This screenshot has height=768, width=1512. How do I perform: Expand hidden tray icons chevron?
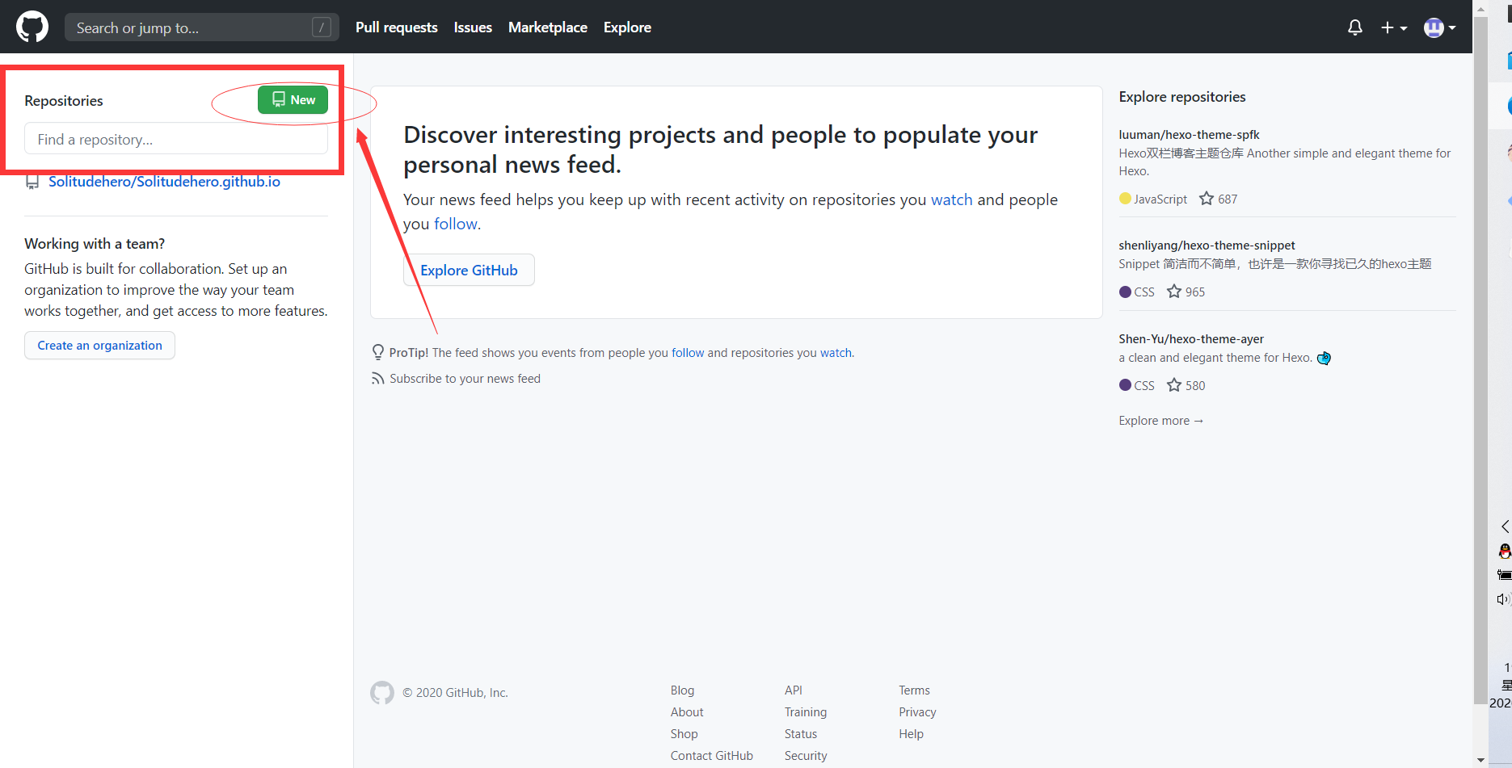click(1505, 527)
